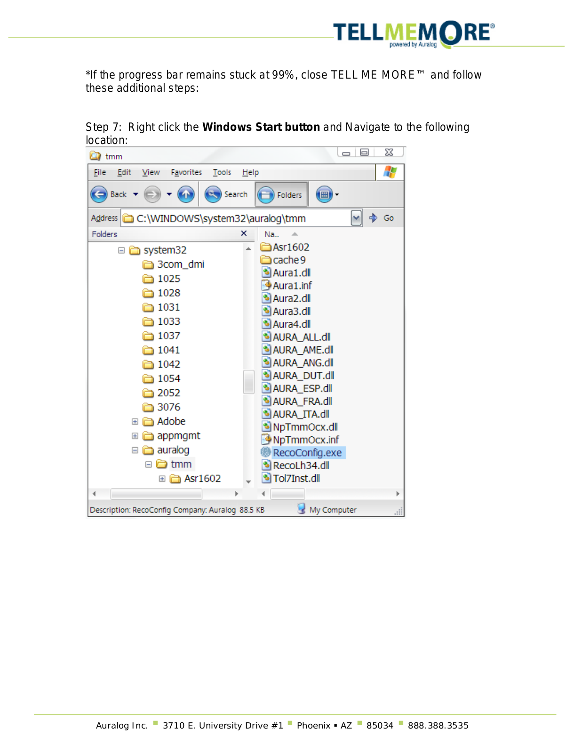Select the cache9 folder icon
Viewport: 582px width, 753px height.
click(266, 260)
